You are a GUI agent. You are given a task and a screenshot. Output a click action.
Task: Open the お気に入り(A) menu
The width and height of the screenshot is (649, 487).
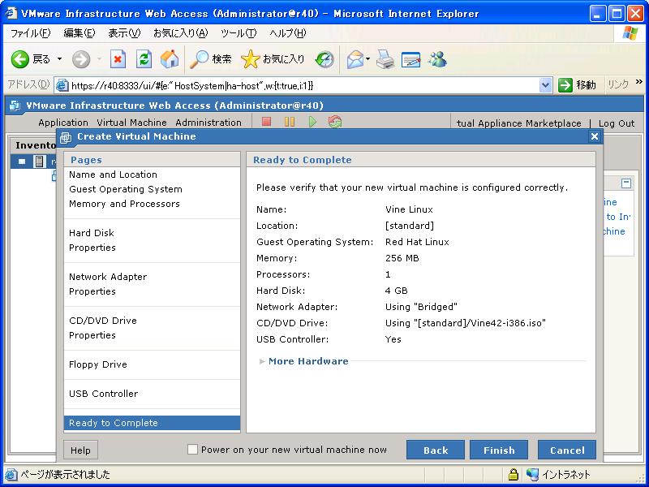click(180, 33)
